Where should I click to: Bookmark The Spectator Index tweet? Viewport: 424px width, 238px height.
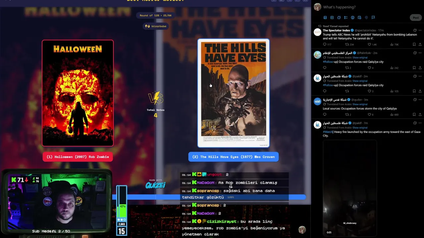click(414, 44)
